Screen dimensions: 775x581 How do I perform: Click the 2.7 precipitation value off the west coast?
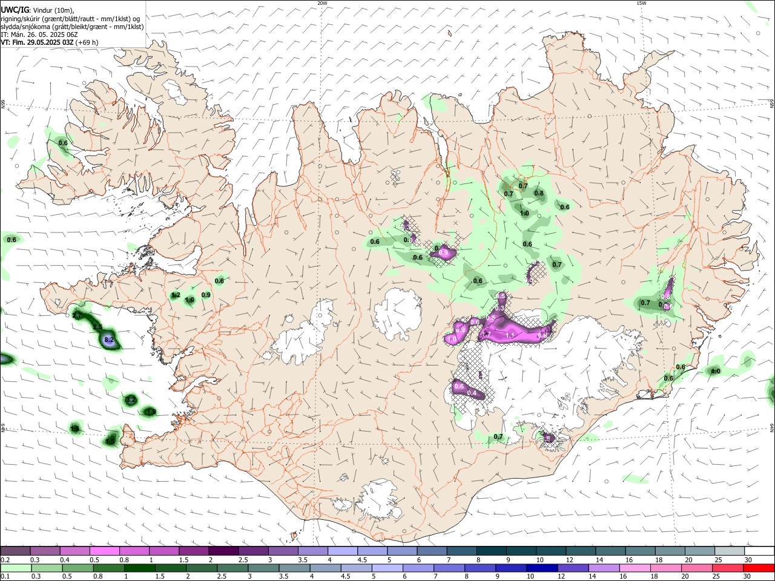click(77, 316)
